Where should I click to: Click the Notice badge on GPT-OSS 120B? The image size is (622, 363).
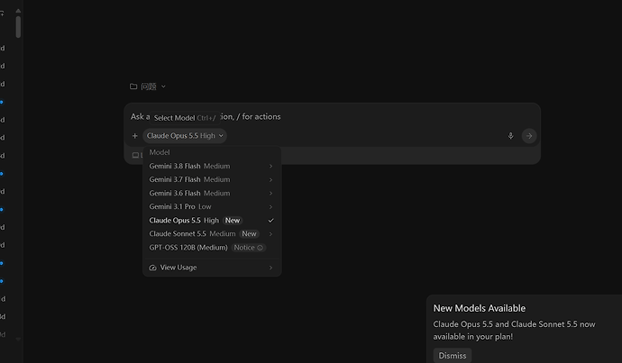pyautogui.click(x=248, y=248)
